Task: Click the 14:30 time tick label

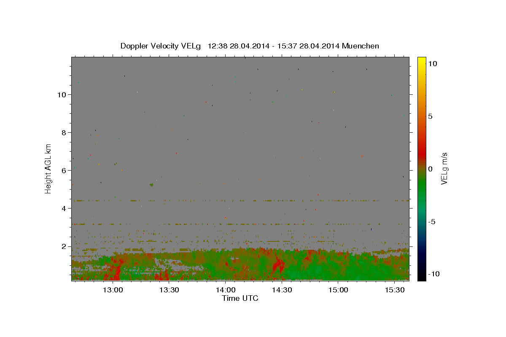Action: click(x=282, y=290)
